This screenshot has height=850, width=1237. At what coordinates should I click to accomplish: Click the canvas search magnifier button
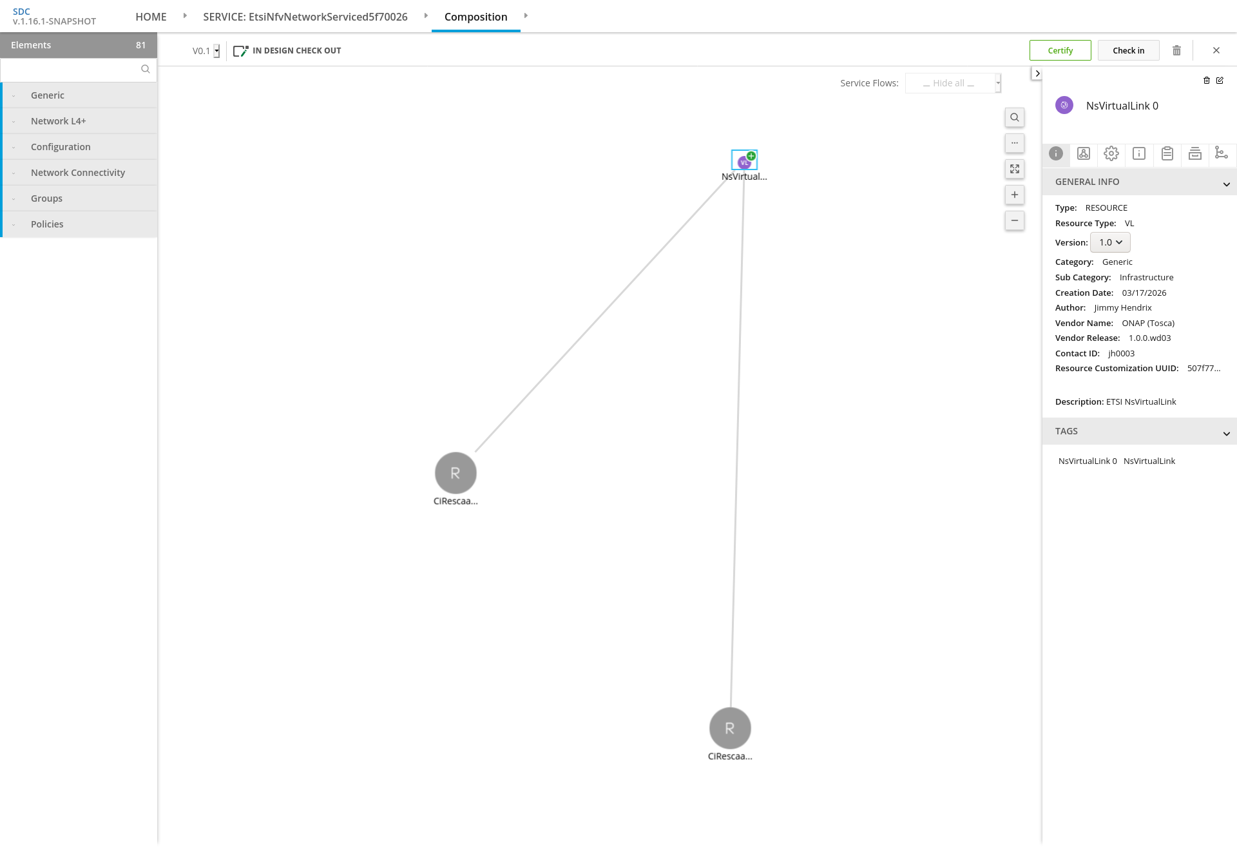tap(1015, 117)
